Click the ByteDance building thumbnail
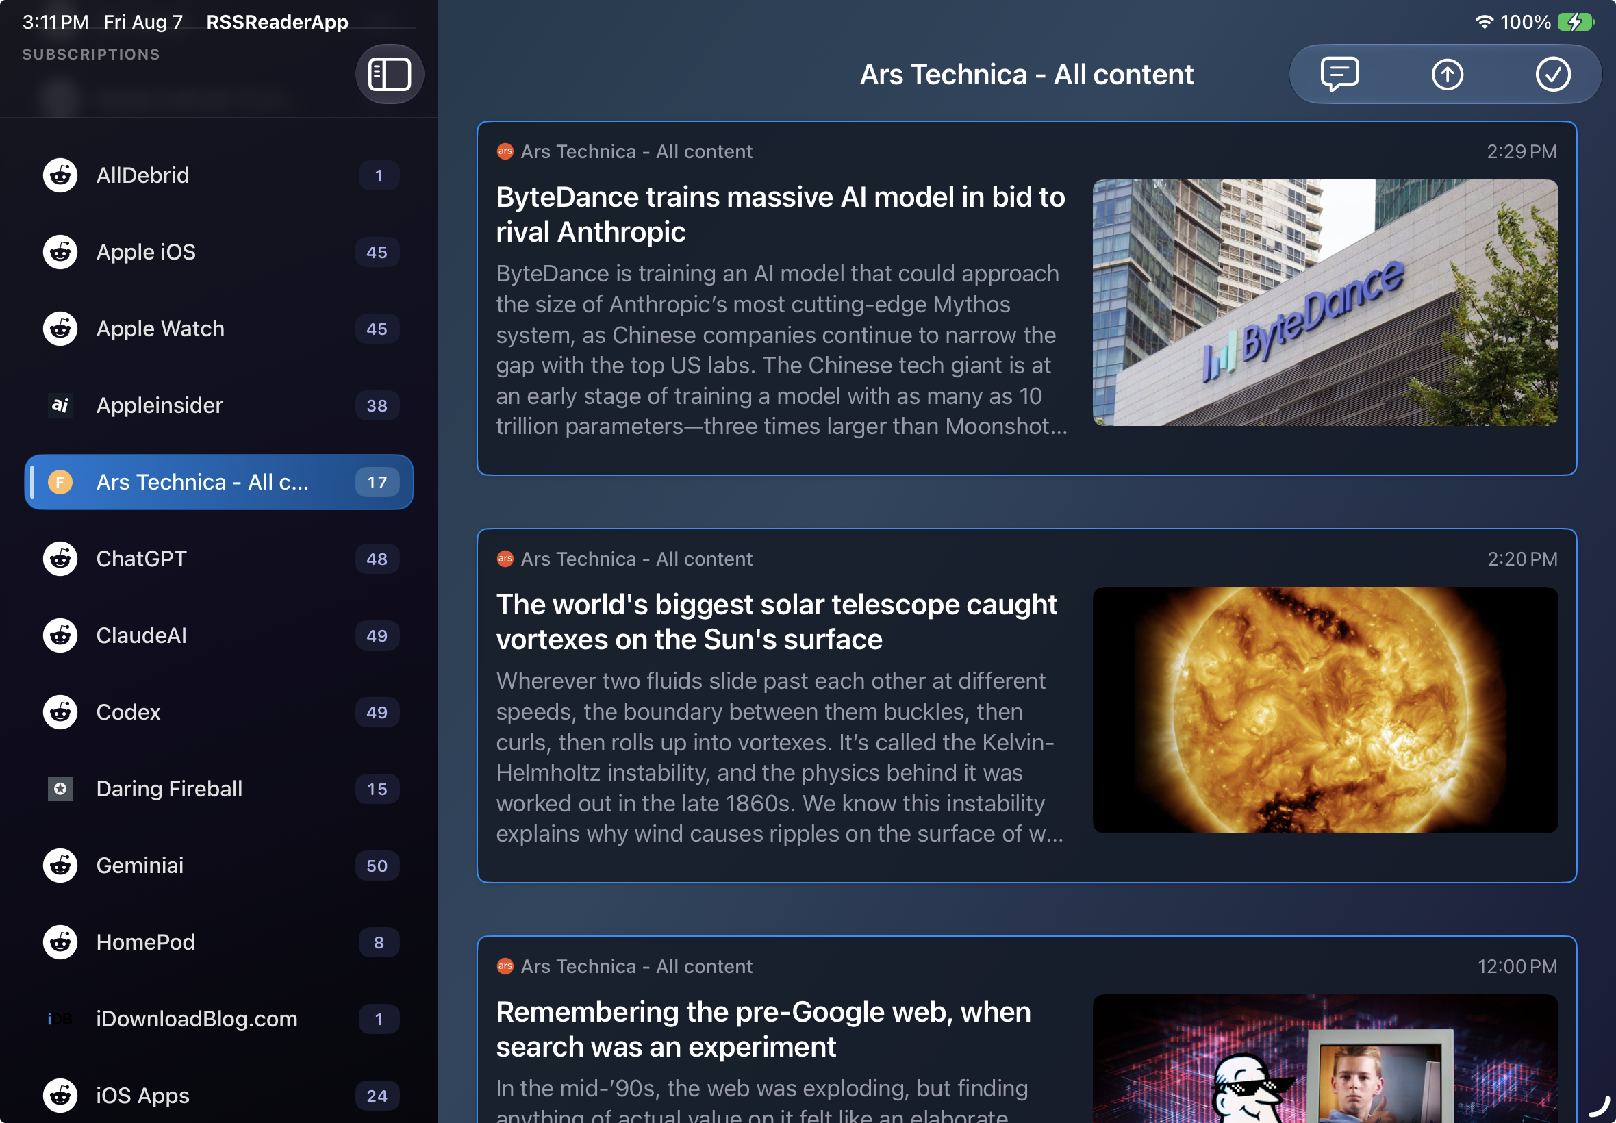Viewport: 1616px width, 1123px height. tap(1325, 303)
